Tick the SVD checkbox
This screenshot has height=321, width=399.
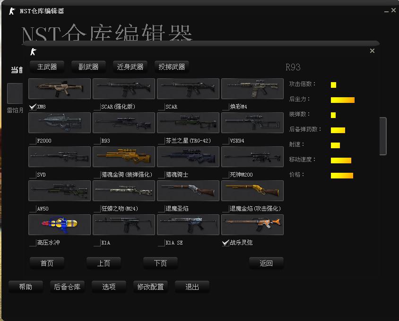[x=33, y=175]
